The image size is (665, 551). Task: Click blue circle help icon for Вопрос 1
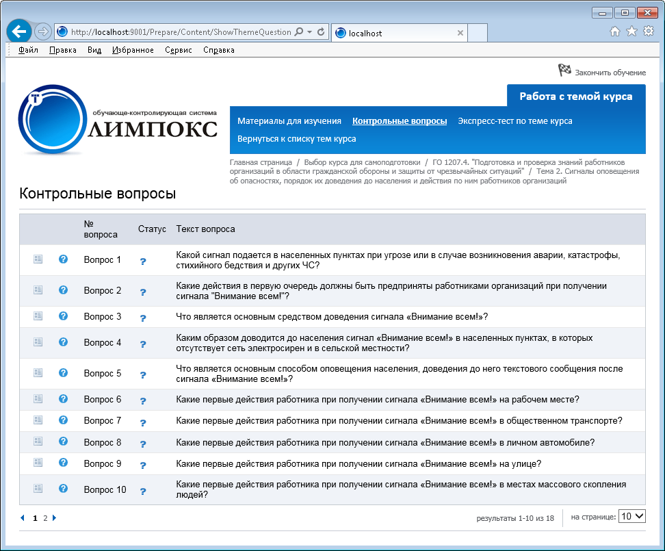point(63,259)
